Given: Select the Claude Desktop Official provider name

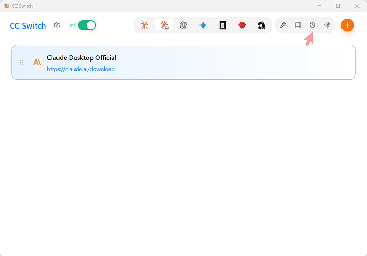Looking at the screenshot, I should 81,58.
